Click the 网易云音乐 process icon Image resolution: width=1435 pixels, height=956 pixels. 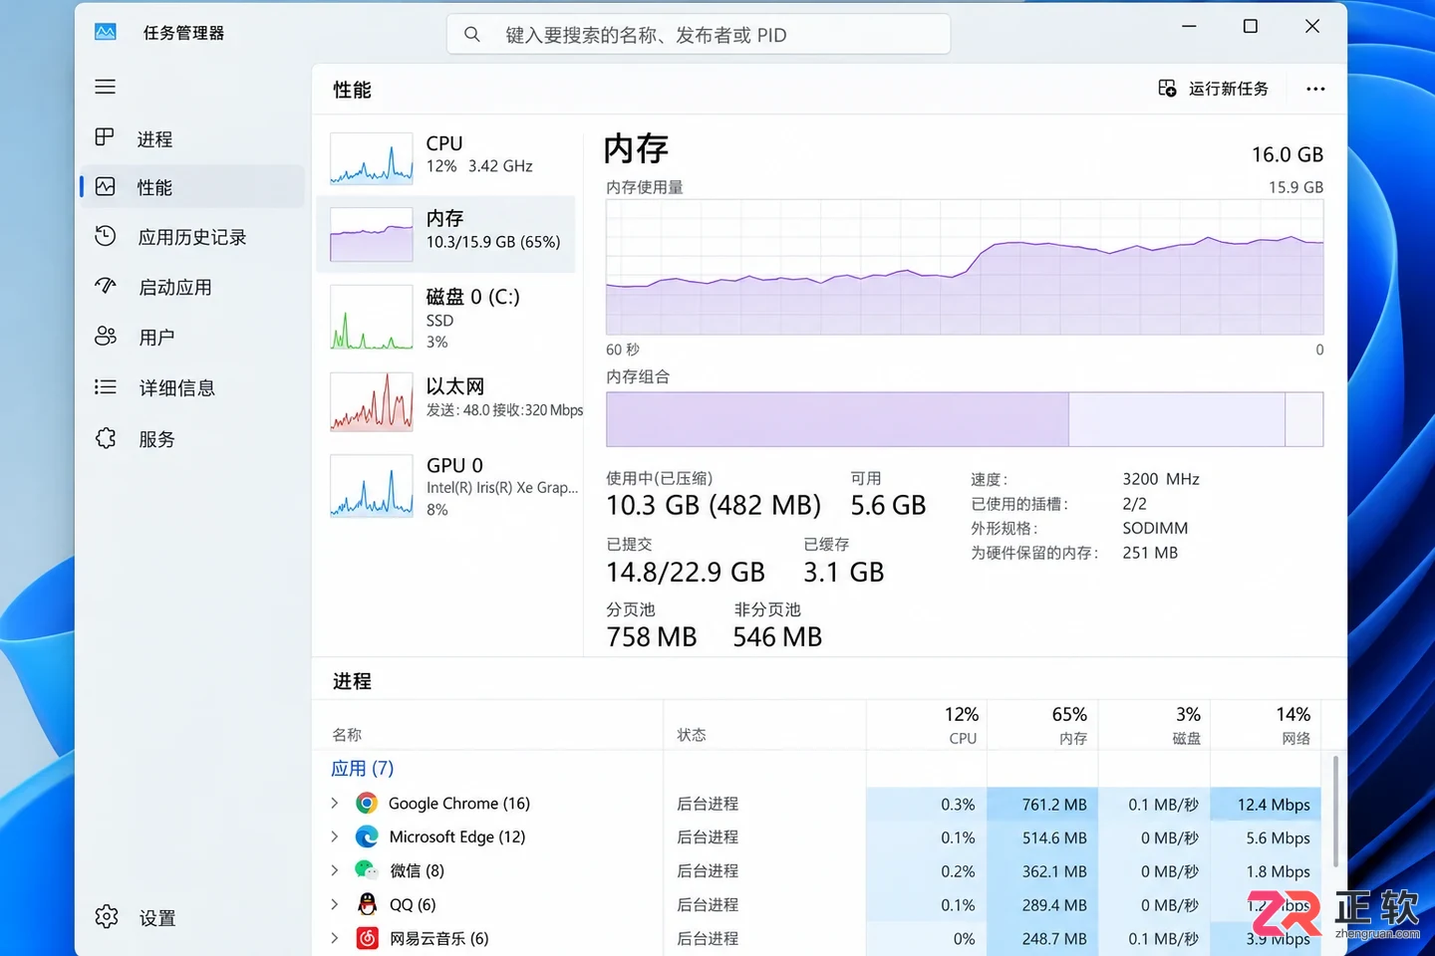click(367, 938)
